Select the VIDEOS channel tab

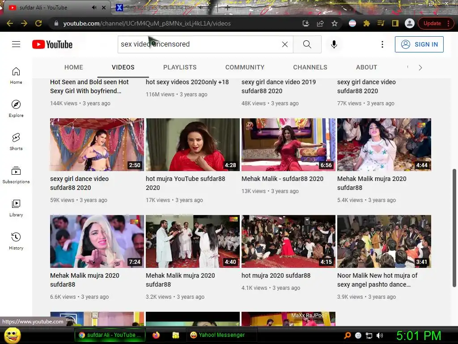pyautogui.click(x=123, y=67)
